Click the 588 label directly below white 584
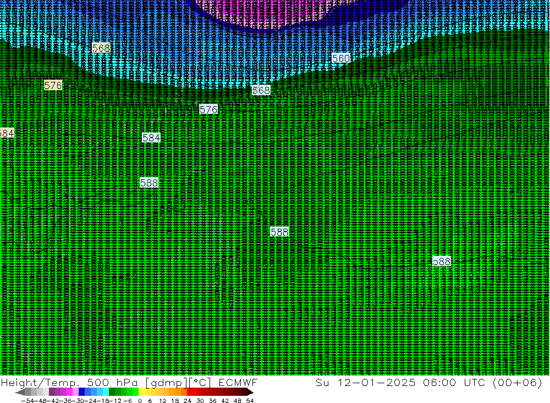 tap(148, 183)
